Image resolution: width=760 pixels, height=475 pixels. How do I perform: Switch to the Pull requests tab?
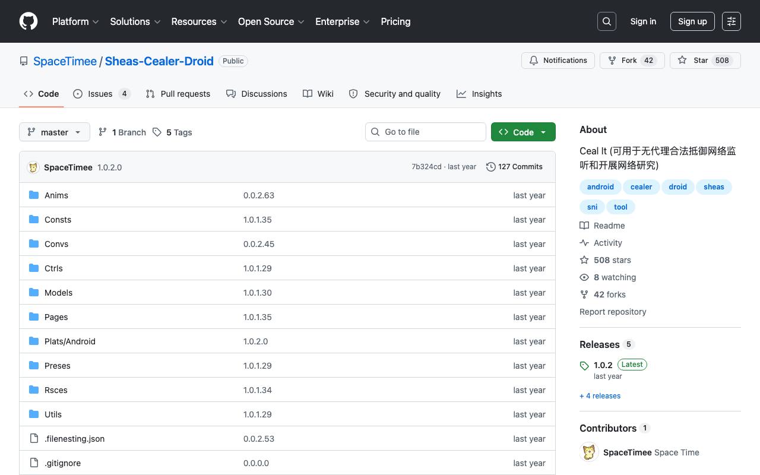178,94
